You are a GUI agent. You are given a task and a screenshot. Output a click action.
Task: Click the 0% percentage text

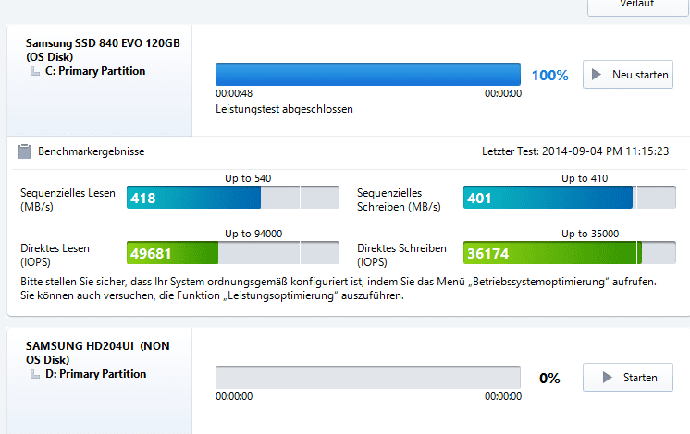click(x=549, y=378)
